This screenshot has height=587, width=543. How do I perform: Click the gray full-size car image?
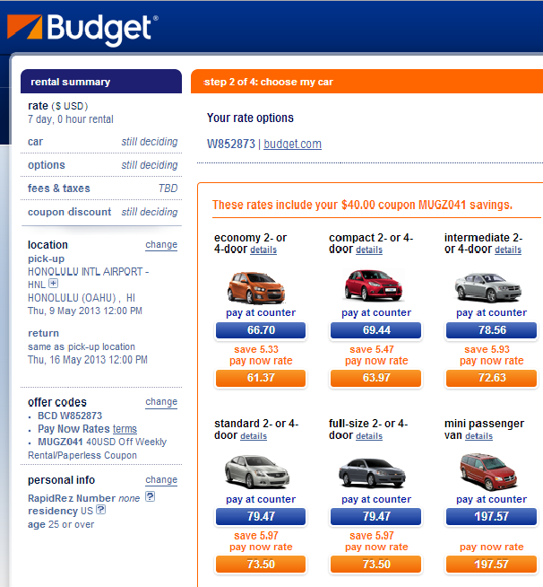372,472
